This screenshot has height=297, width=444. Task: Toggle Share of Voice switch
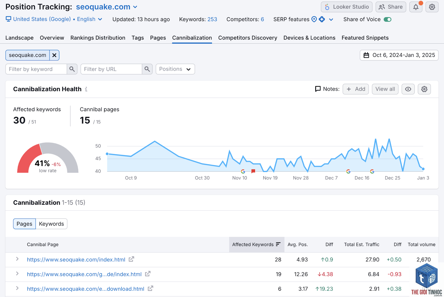[387, 19]
